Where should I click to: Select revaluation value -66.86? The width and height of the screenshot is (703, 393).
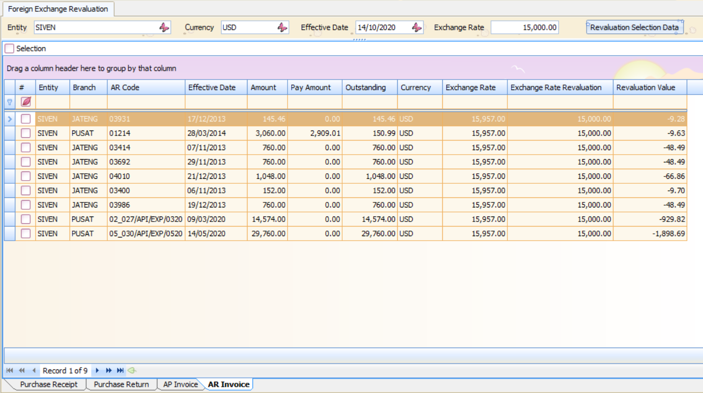(650, 176)
